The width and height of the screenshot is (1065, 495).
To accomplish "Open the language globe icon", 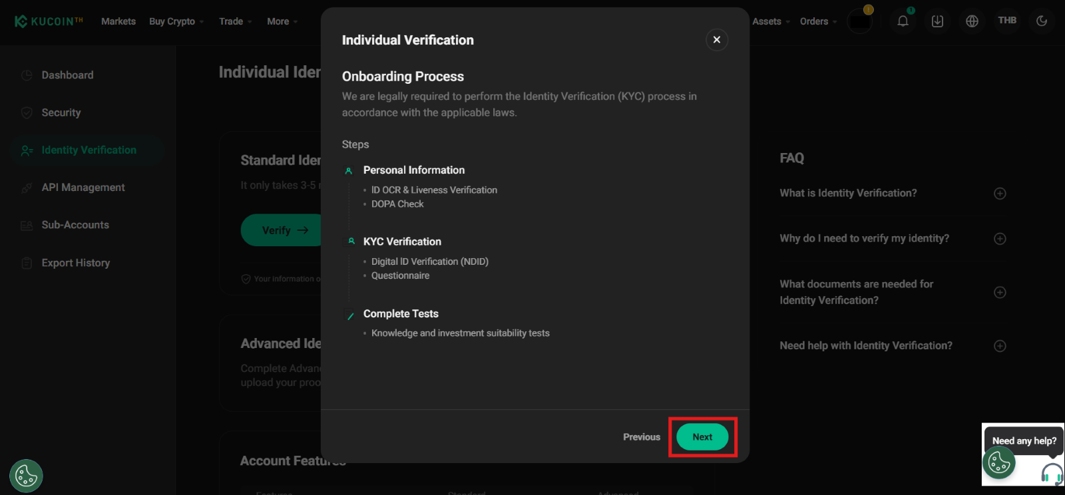I will point(972,21).
